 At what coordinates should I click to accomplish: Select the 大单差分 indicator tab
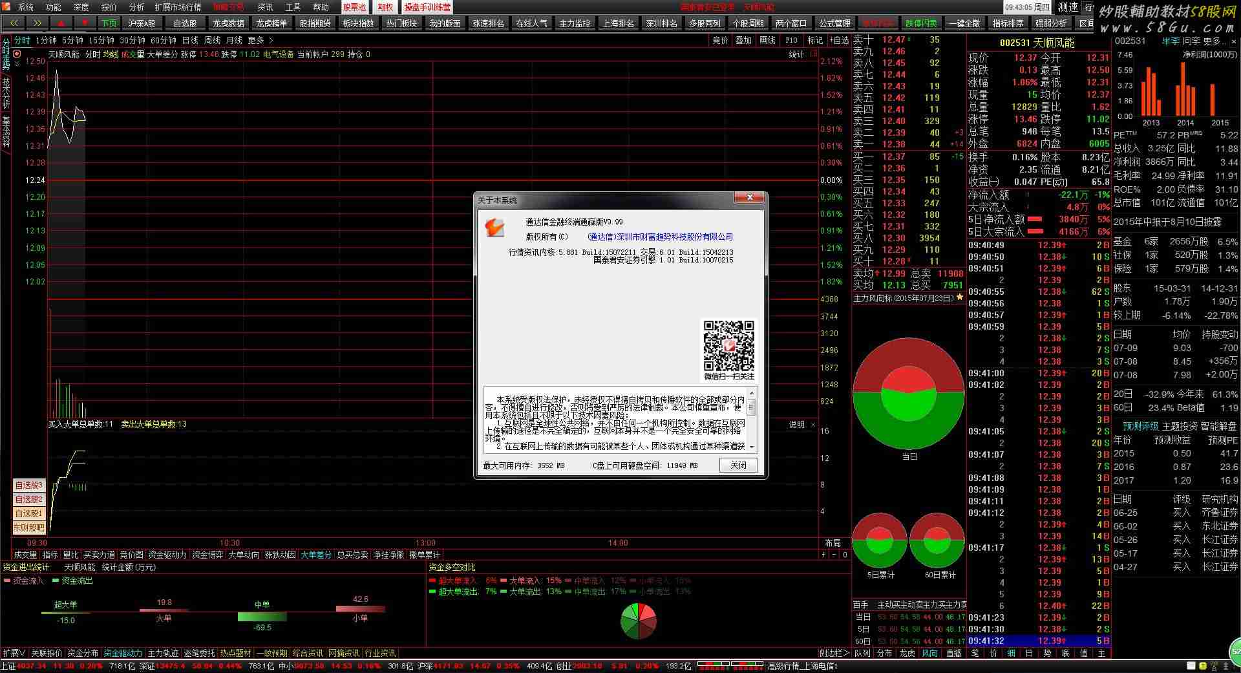point(316,555)
